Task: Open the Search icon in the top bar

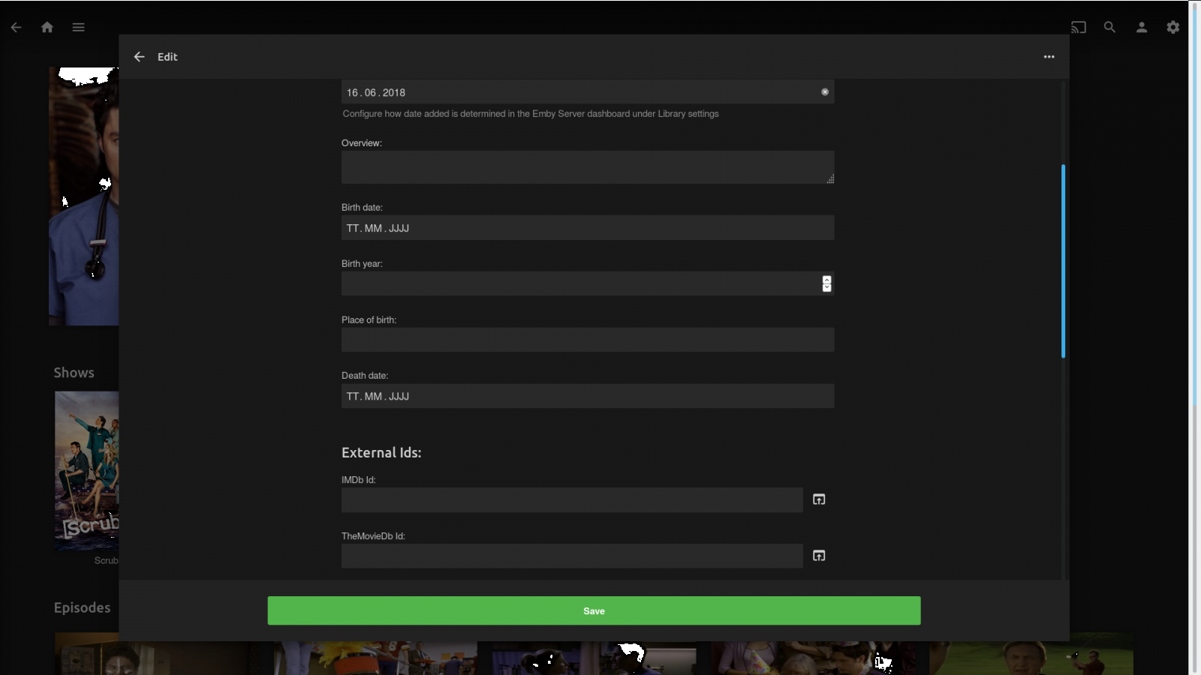Action: click(x=1110, y=27)
